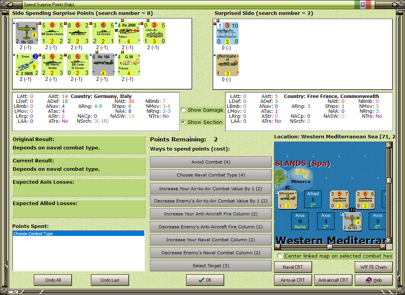This screenshot has height=295, width=405.
Task: Decrease enemy's anti-aircraft fire column
Action: pyautogui.click(x=210, y=227)
